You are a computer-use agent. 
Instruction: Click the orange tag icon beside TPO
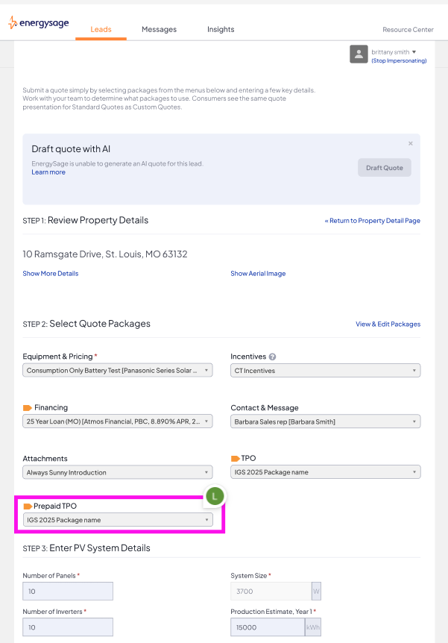[x=236, y=459]
